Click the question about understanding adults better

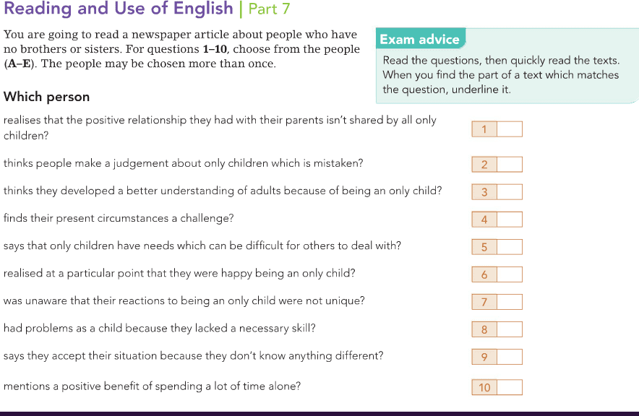(x=223, y=191)
